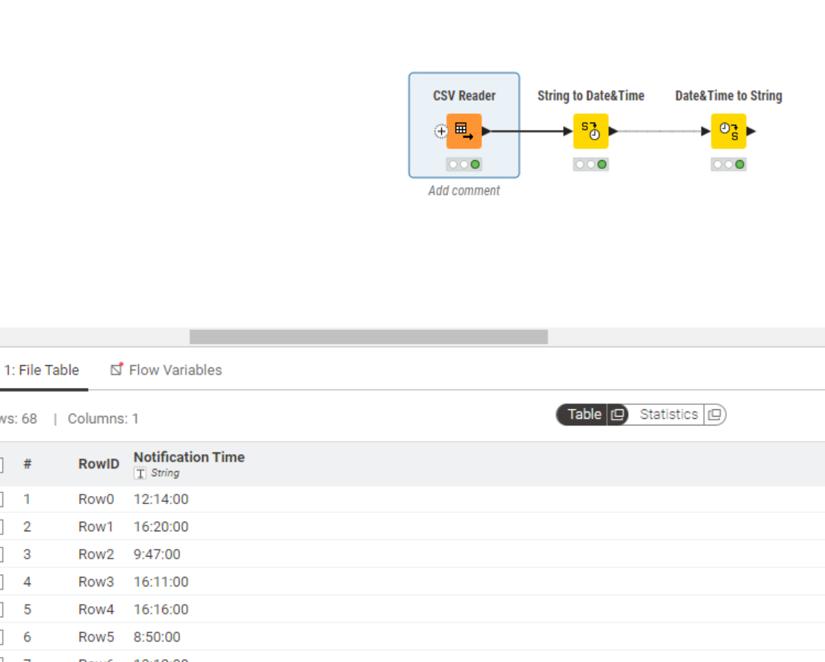
Task: Click status indicator under String to Date&Time
Action: (591, 165)
